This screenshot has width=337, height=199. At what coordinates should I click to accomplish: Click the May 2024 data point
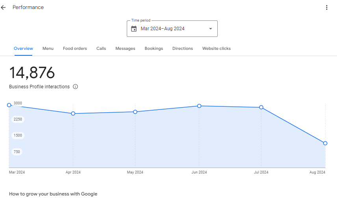click(x=135, y=112)
